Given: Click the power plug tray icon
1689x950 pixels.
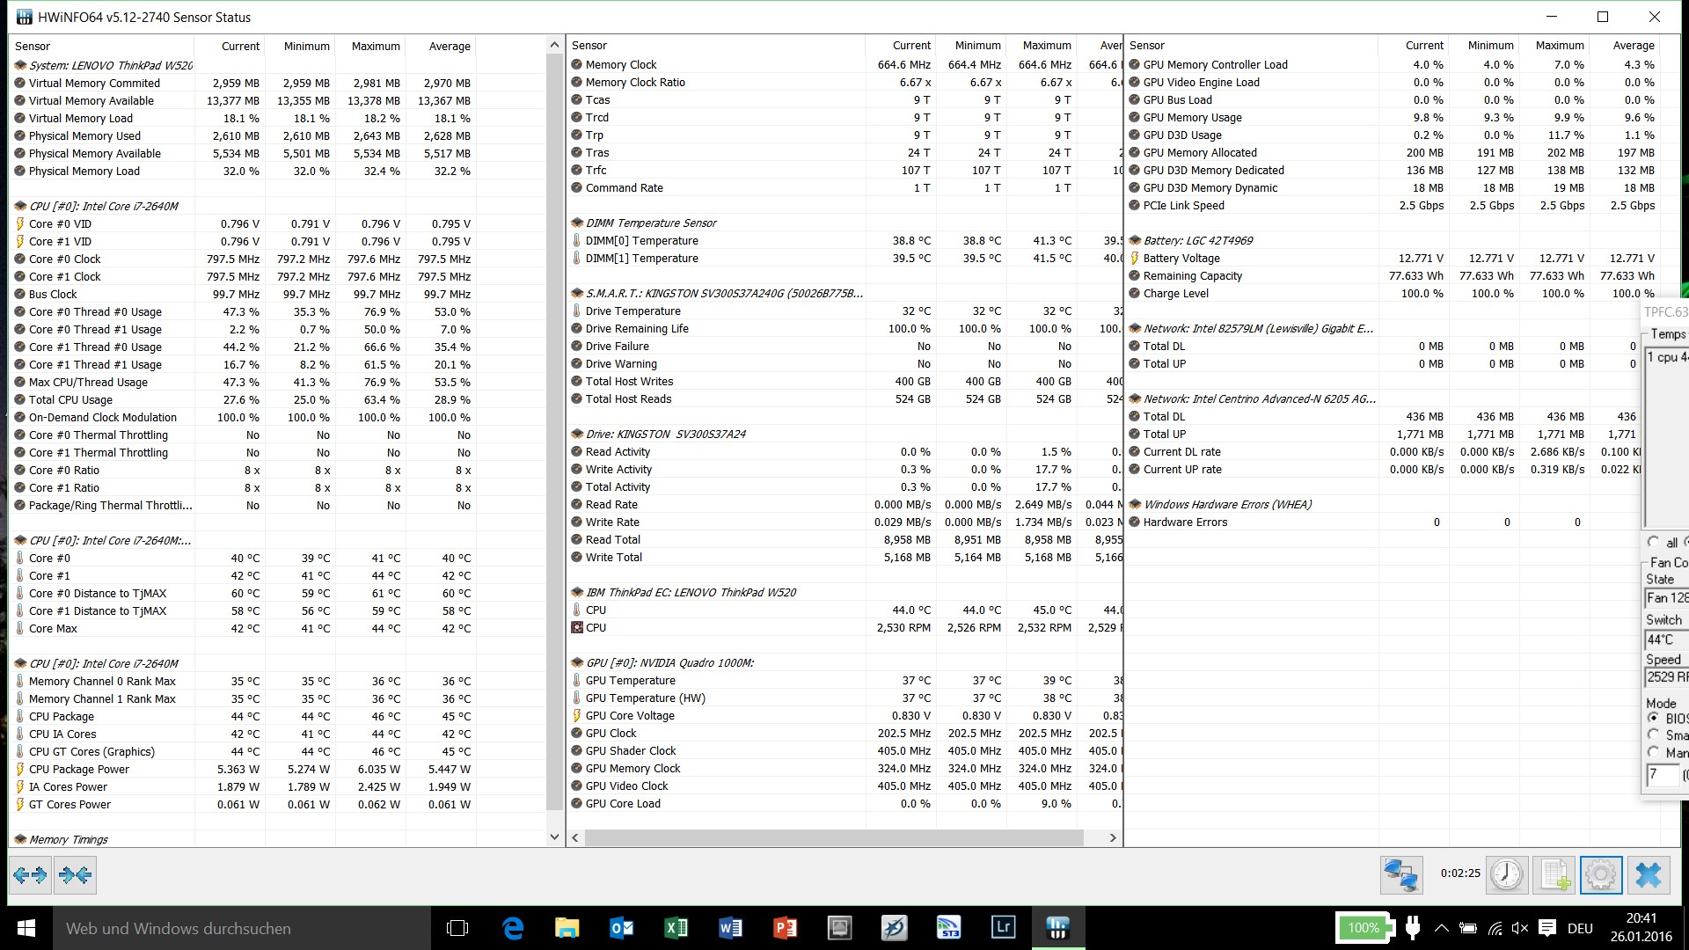Looking at the screenshot, I should [1414, 927].
